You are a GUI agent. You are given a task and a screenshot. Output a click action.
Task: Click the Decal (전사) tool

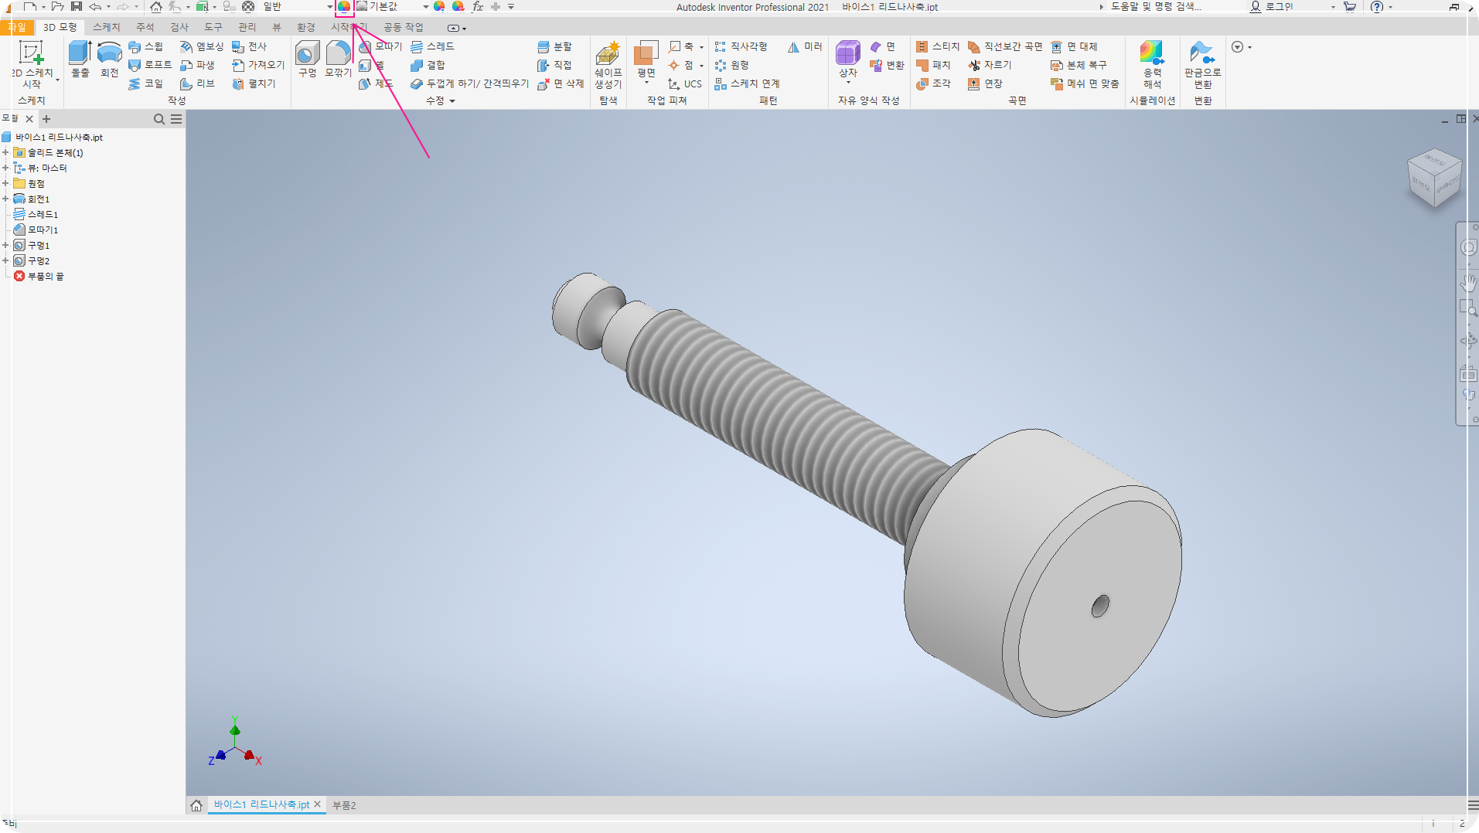click(249, 46)
